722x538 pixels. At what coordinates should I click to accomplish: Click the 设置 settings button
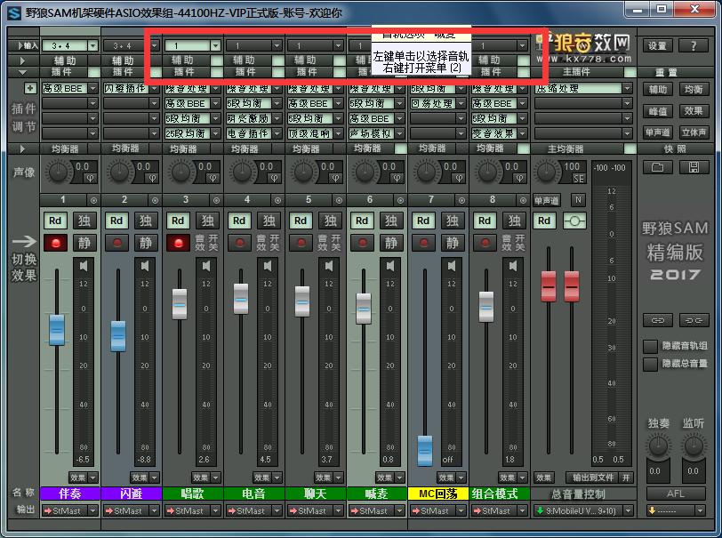(657, 45)
